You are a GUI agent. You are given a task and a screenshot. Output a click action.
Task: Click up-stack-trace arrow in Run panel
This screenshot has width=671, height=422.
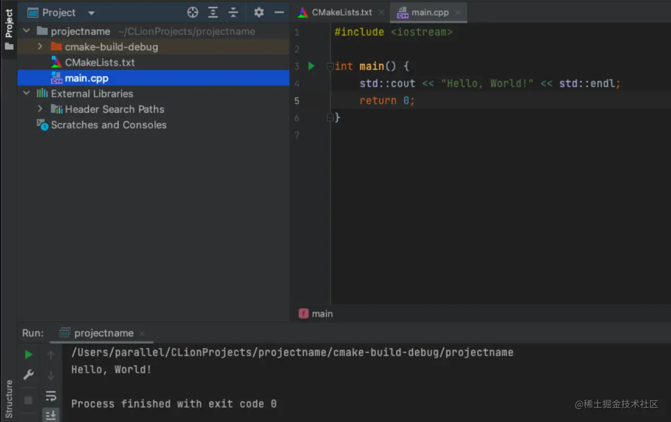[x=51, y=355]
